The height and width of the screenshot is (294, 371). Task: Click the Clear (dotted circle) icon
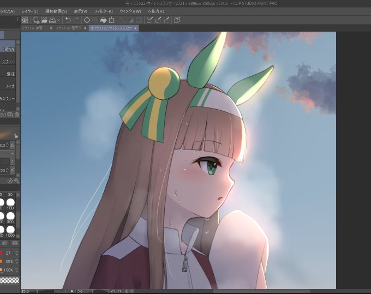point(87,20)
